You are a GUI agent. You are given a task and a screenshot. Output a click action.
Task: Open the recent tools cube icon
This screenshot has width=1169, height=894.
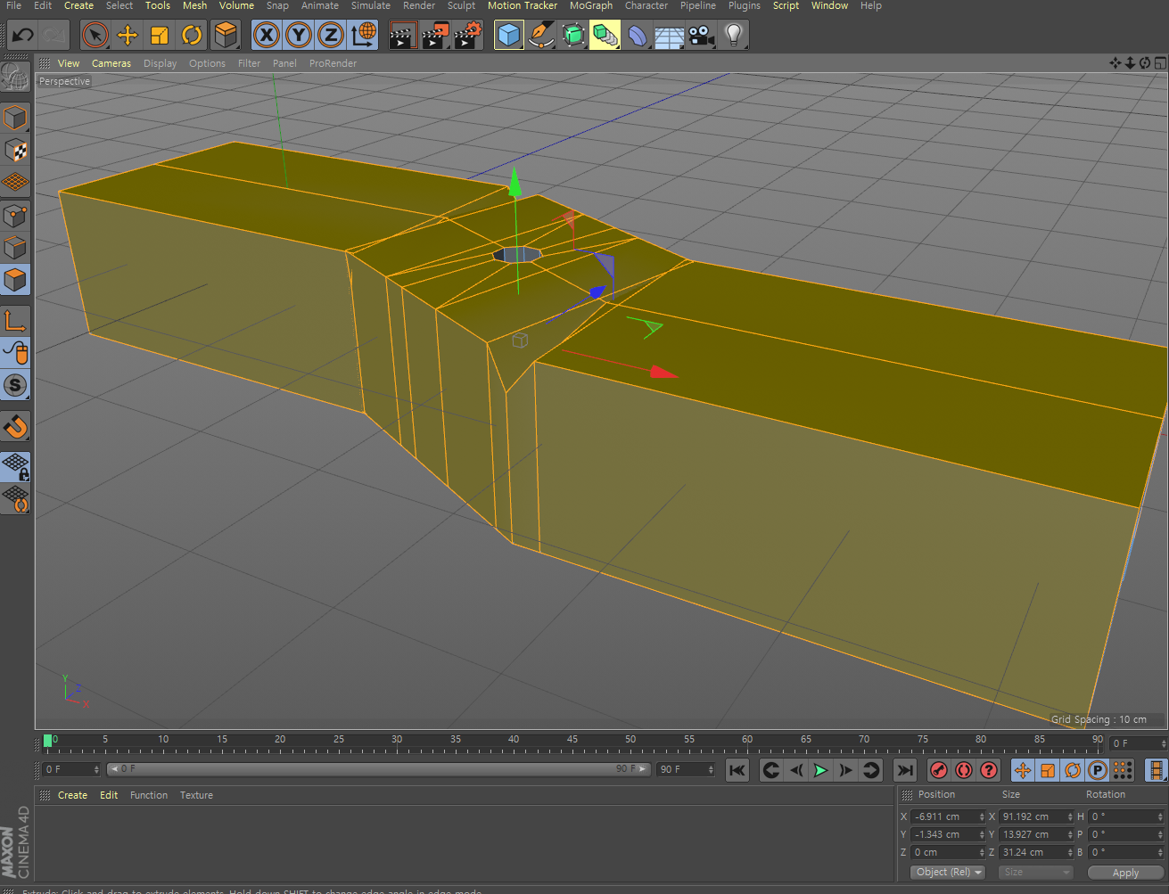[x=226, y=36]
